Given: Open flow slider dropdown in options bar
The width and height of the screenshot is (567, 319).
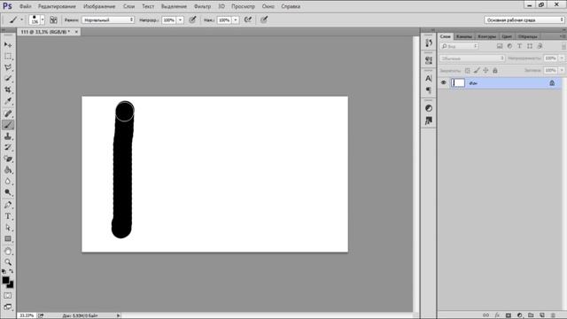Looking at the screenshot, I should tap(236, 19).
